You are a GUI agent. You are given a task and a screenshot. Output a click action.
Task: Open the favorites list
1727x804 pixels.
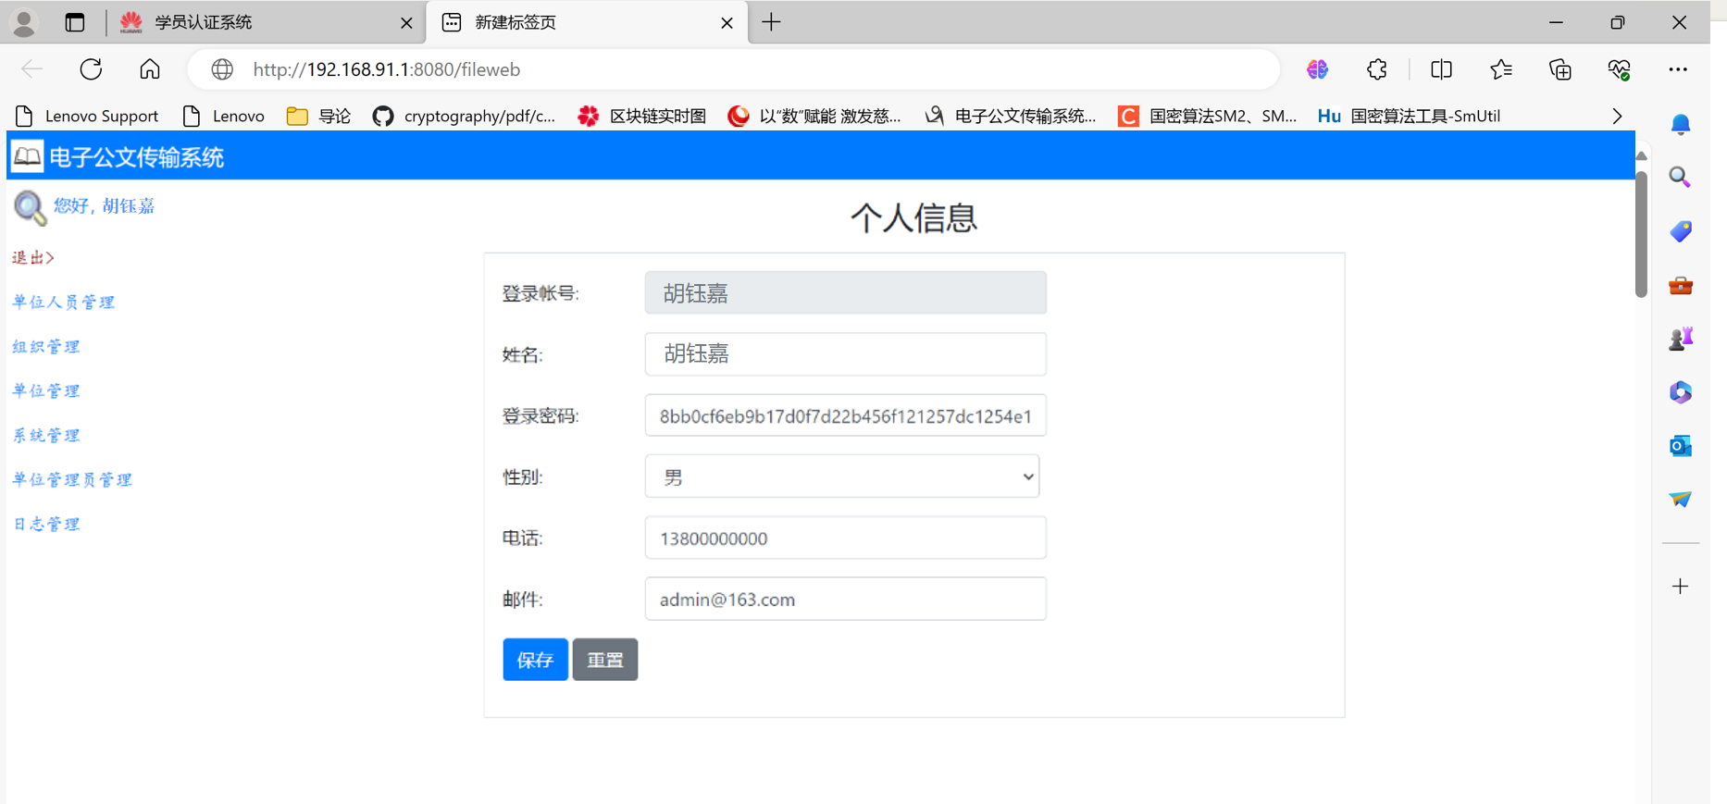1501,69
